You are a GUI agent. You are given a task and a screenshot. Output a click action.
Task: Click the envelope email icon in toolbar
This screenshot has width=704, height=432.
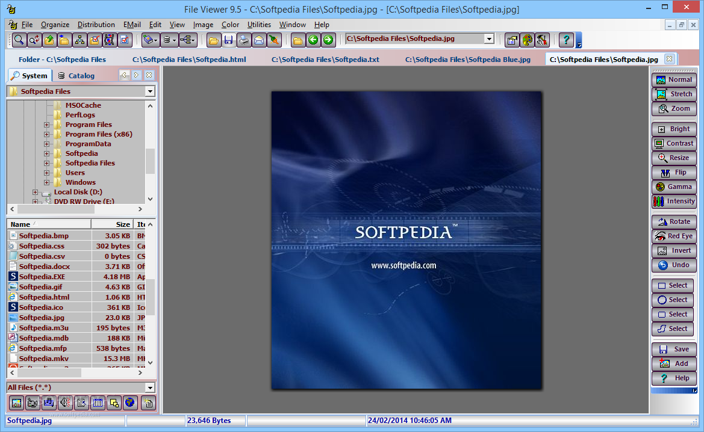(259, 40)
